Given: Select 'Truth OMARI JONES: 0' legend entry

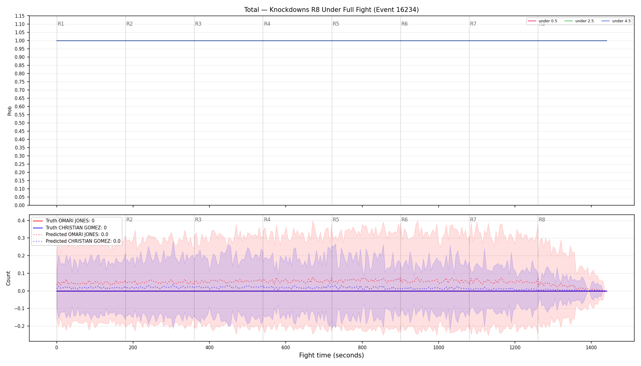Looking at the screenshot, I should click(63, 221).
